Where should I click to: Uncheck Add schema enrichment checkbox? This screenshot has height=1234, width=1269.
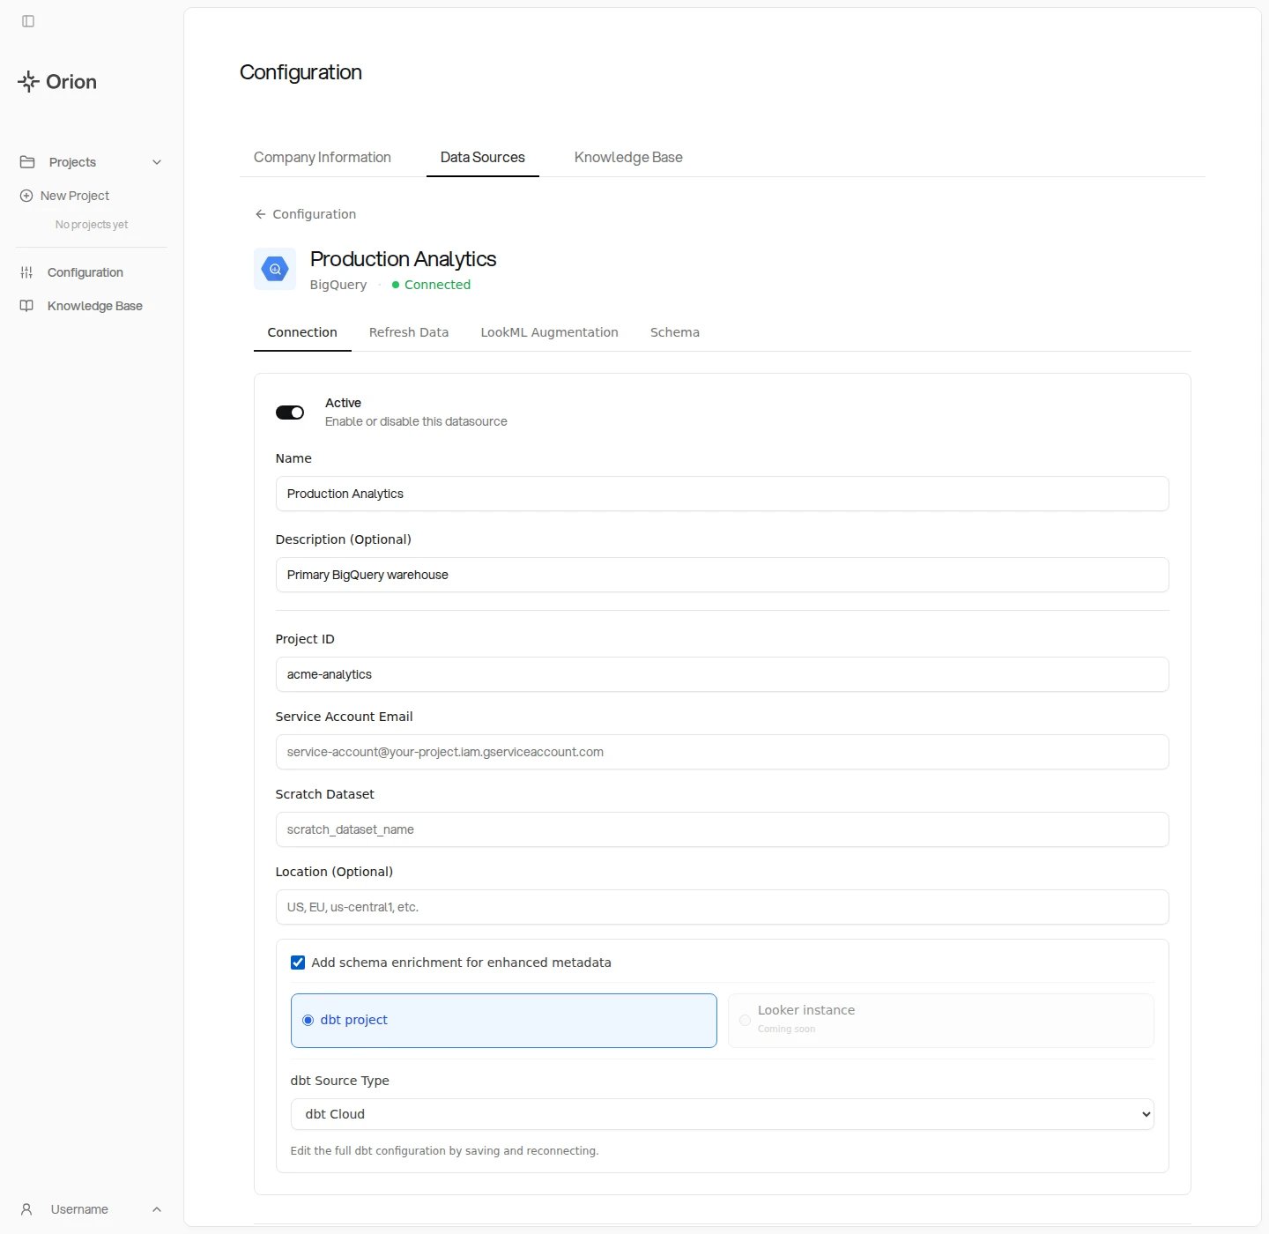[x=298, y=963]
